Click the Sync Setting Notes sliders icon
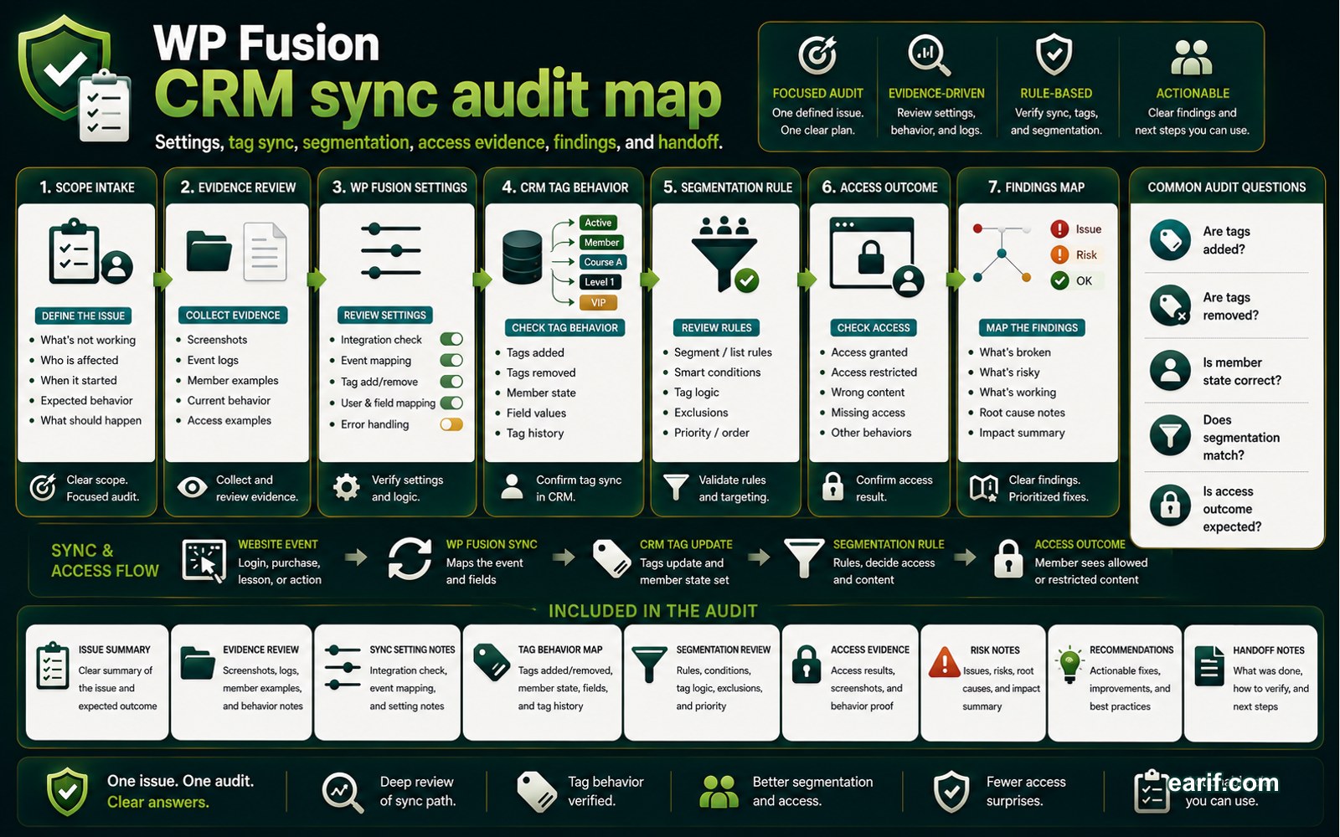 point(342,667)
